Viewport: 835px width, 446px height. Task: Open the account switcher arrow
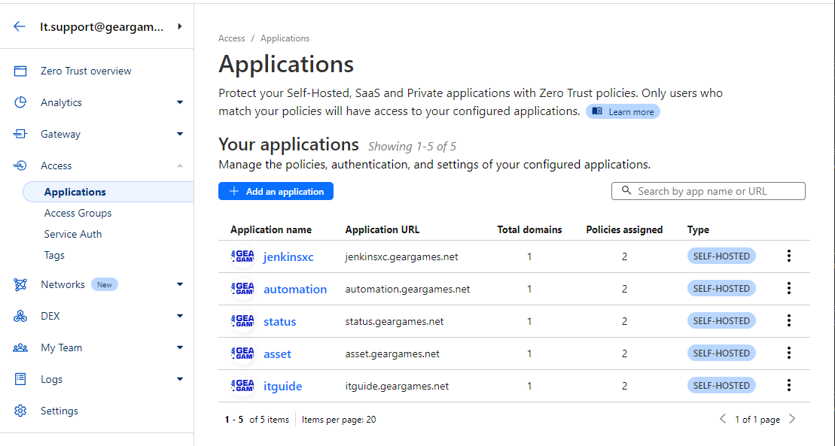click(x=179, y=26)
